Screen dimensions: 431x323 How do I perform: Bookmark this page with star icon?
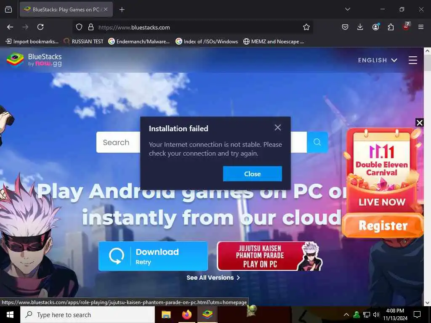pyautogui.click(x=306, y=27)
